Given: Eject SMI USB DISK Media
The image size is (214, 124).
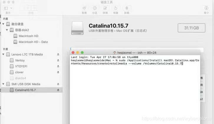Looking at the screenshot, I should (x=58, y=84).
